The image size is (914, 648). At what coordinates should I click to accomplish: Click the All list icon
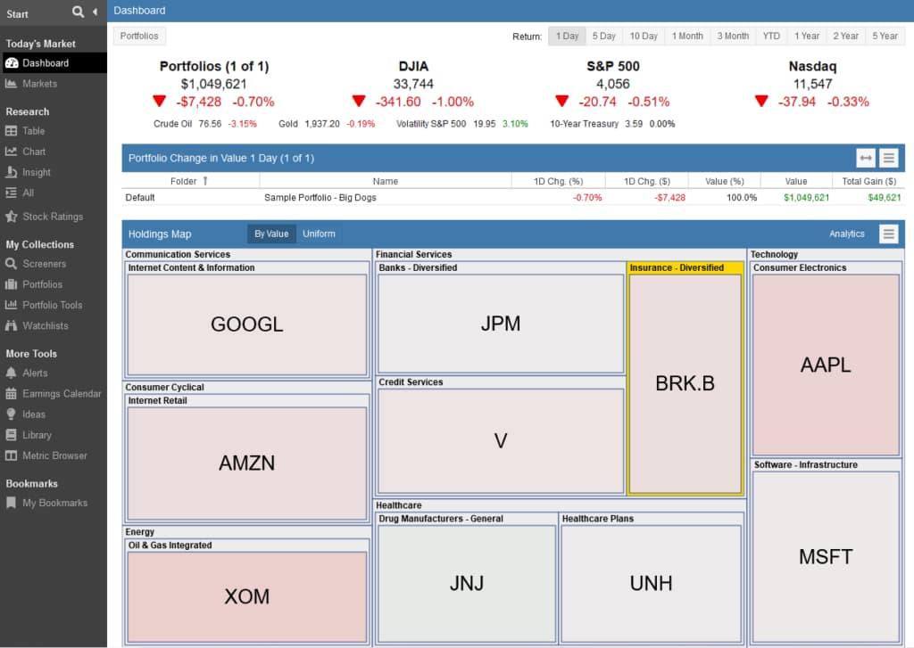(11, 193)
